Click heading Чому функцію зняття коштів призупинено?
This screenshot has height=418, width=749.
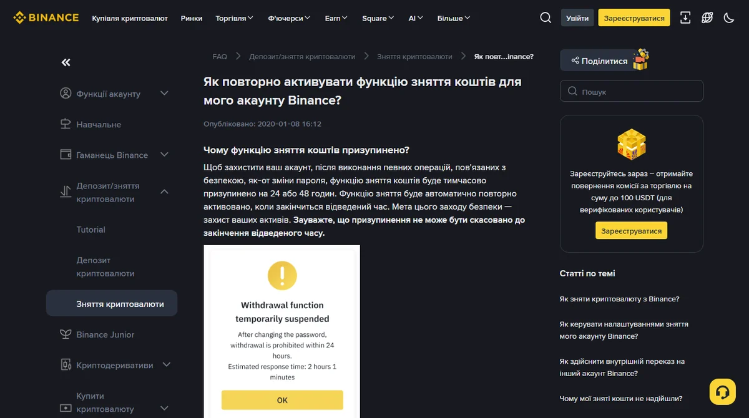pos(306,150)
